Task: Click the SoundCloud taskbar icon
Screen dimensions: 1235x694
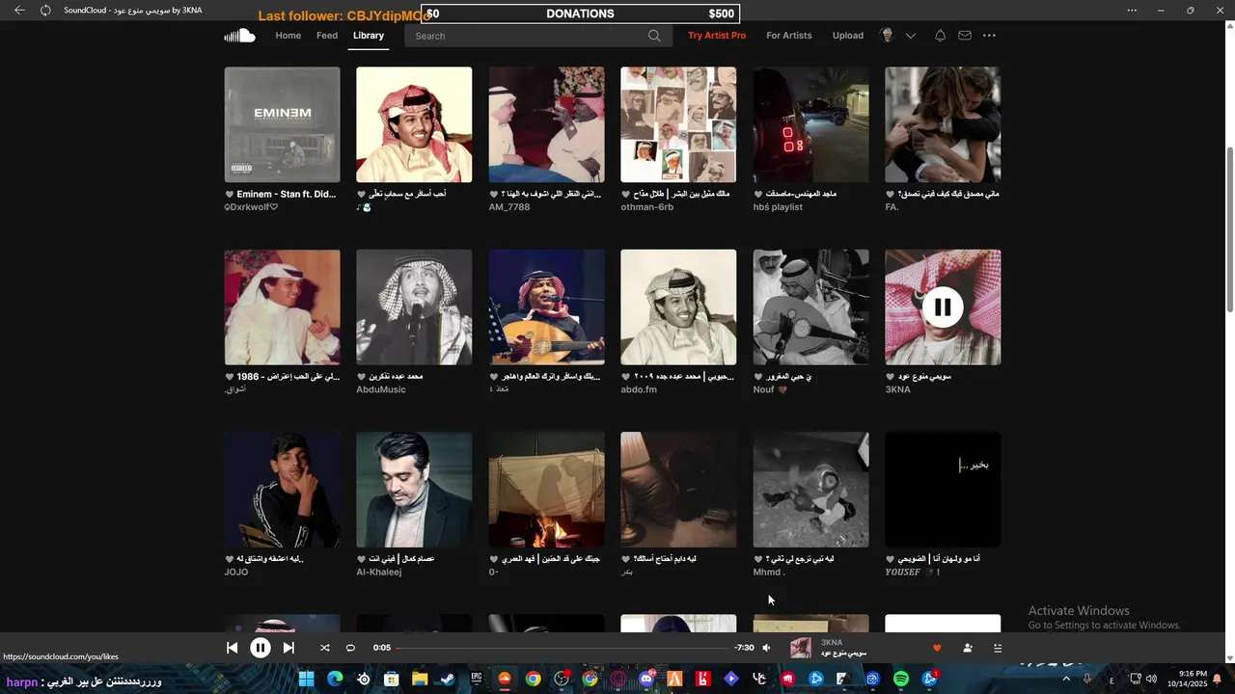Action: 505,679
